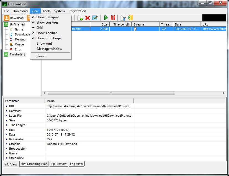Click the green Finished checkmark icon

click(6, 54)
